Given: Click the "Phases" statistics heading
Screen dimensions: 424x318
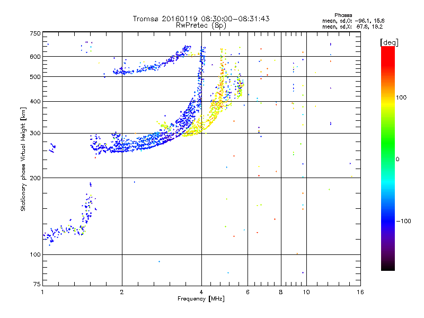Looking at the screenshot, I should click(x=343, y=15).
